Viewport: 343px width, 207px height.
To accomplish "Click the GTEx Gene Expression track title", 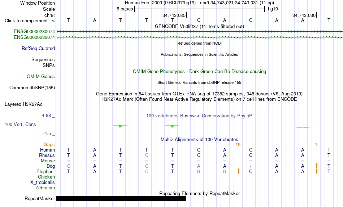I will click(199, 94).
